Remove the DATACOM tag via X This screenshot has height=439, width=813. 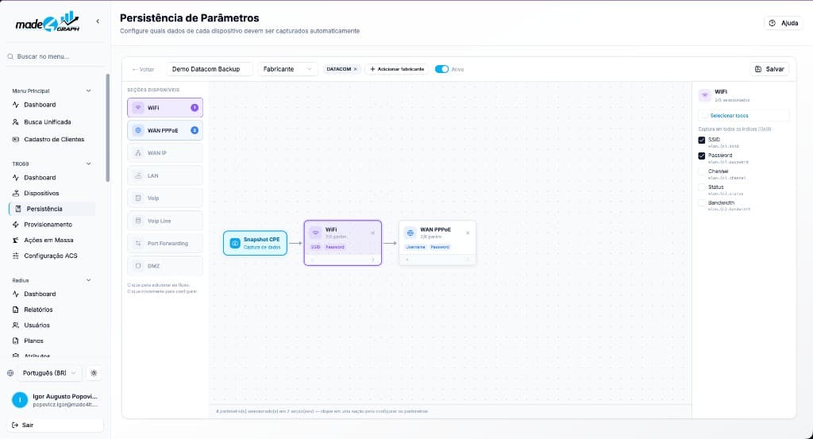tap(355, 69)
